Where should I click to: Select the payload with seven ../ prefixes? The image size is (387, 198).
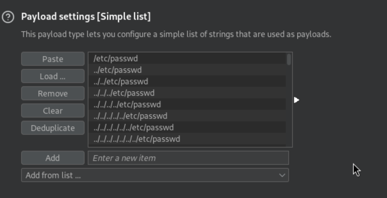[137, 139]
